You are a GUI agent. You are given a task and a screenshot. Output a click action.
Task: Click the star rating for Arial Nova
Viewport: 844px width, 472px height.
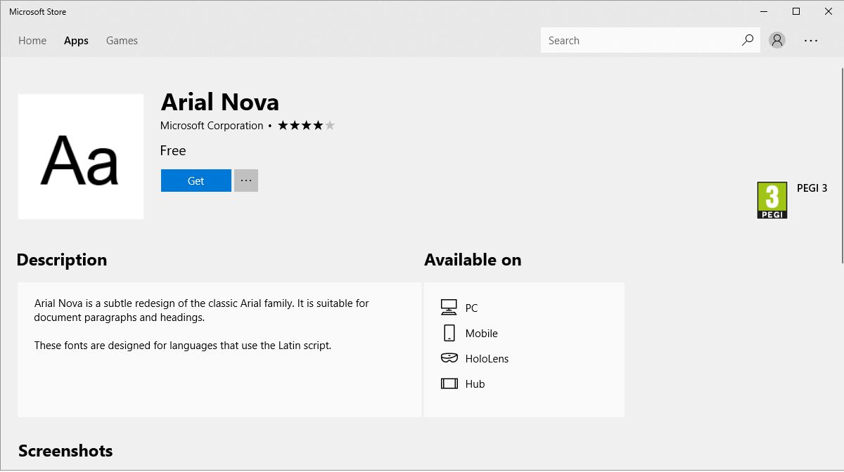pyautogui.click(x=307, y=126)
